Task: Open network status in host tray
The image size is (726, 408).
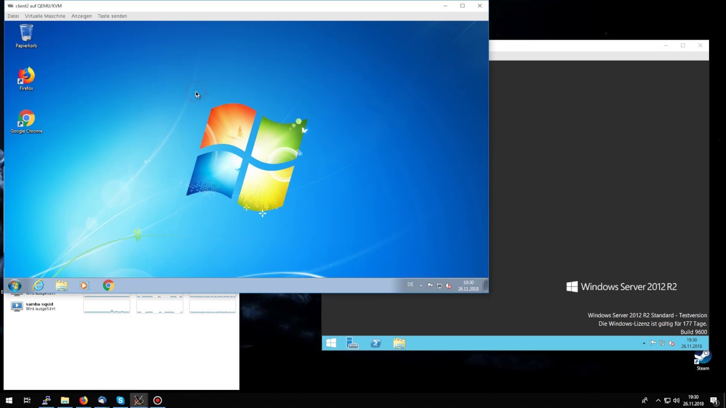Action: pyautogui.click(x=667, y=401)
